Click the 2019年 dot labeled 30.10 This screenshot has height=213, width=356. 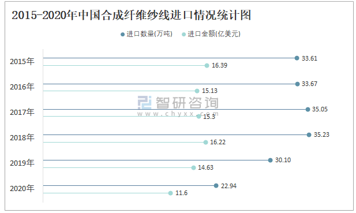271,160
